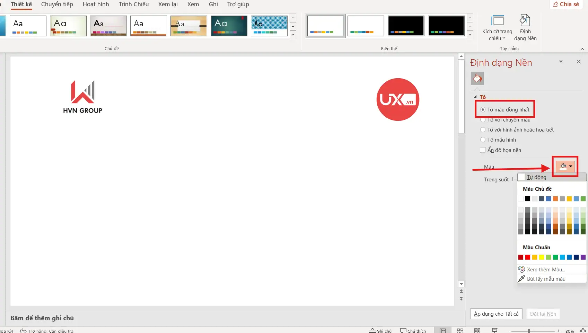Click Áp dụng cho Tất cả button
The width and height of the screenshot is (588, 333).
[496, 314]
